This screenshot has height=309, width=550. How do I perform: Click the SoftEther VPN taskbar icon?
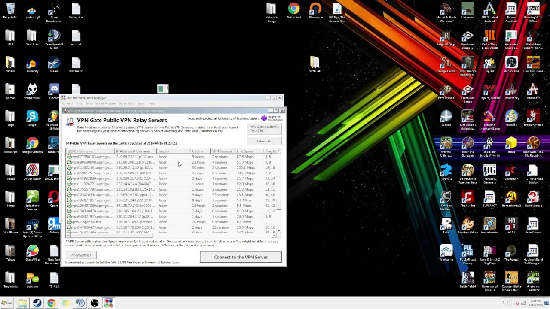109,303
